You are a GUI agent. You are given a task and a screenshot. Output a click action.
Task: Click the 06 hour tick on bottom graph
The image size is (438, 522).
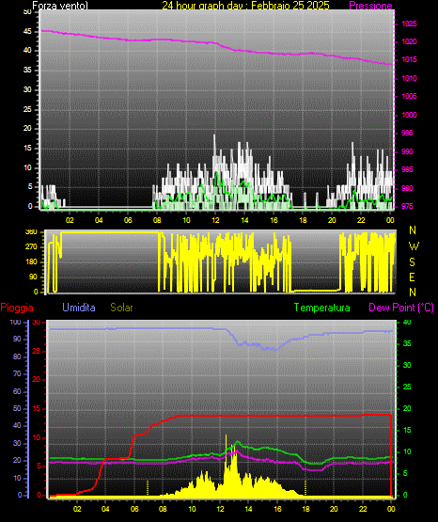[x=134, y=509]
